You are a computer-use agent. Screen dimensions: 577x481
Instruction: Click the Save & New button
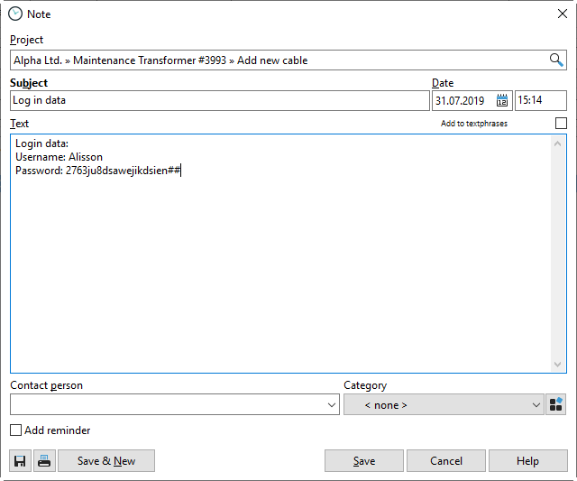point(106,461)
